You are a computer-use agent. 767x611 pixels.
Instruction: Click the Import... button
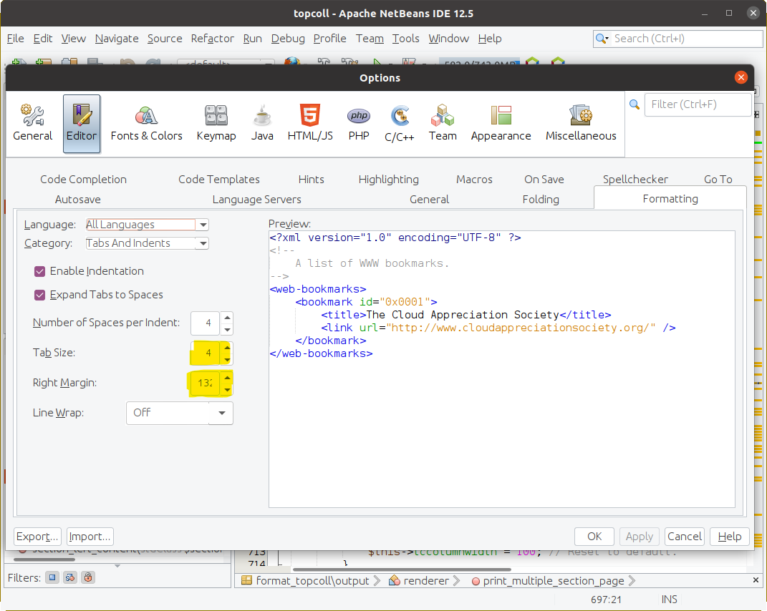pos(90,536)
